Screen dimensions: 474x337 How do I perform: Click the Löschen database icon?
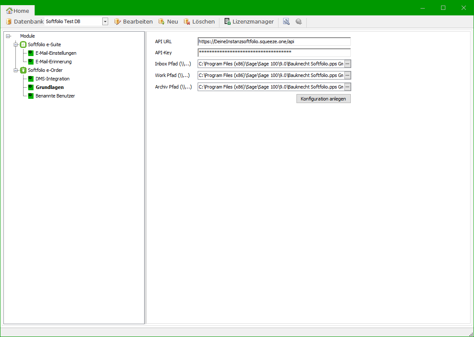point(187,21)
